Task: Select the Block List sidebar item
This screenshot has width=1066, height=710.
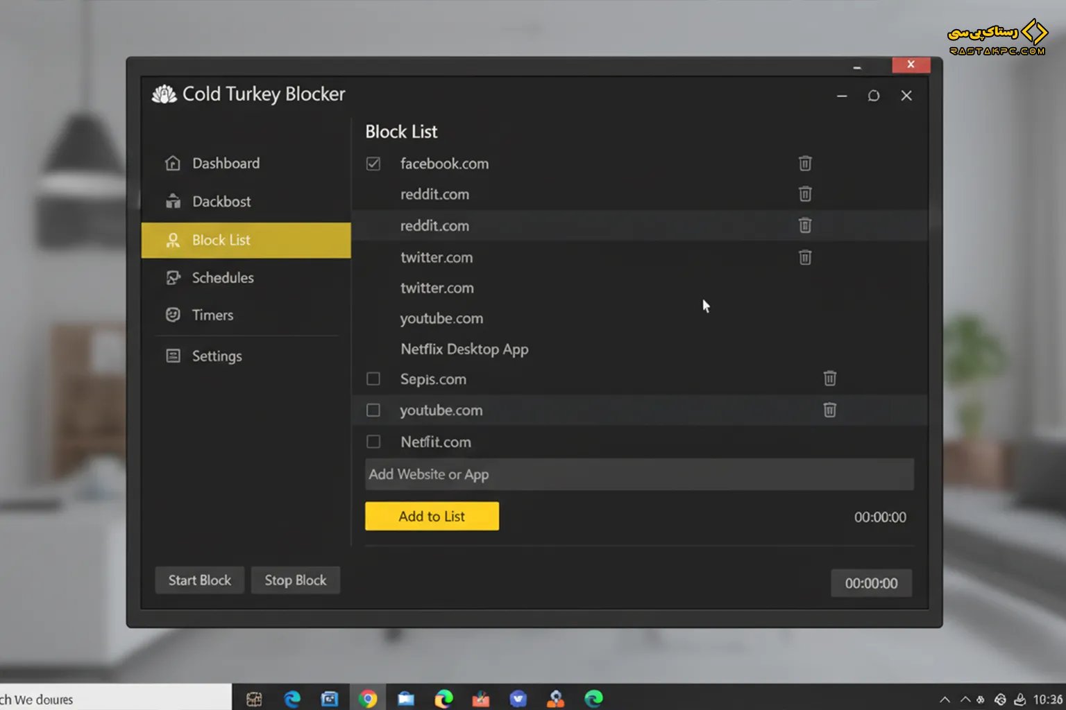Action: [246, 240]
